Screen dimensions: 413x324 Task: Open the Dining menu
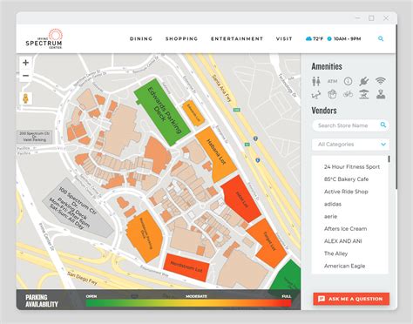coord(141,38)
